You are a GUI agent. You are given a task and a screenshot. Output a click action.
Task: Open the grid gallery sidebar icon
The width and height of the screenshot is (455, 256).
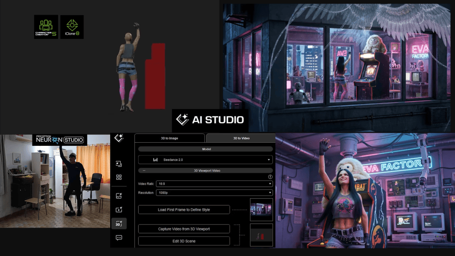(x=119, y=177)
